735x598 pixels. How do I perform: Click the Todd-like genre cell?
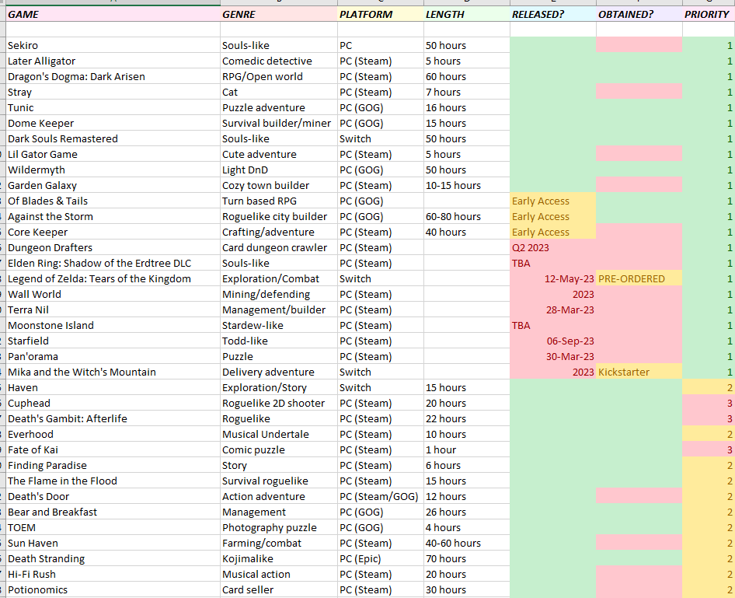coord(279,341)
